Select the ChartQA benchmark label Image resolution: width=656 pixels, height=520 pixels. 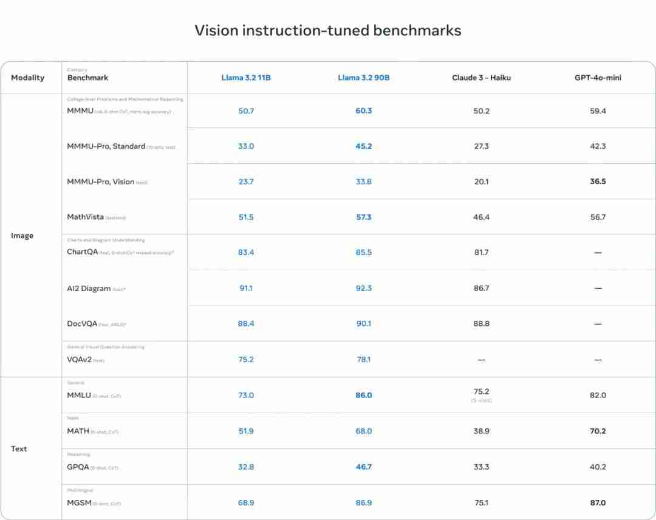click(82, 252)
